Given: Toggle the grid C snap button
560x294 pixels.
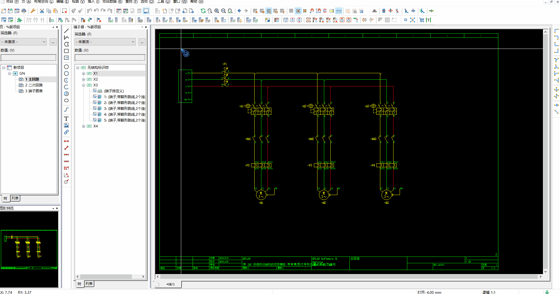Looking at the screenshot, I should pos(269,11).
